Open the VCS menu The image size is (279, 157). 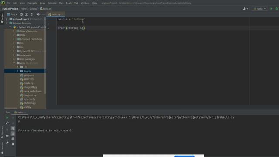click(76, 3)
